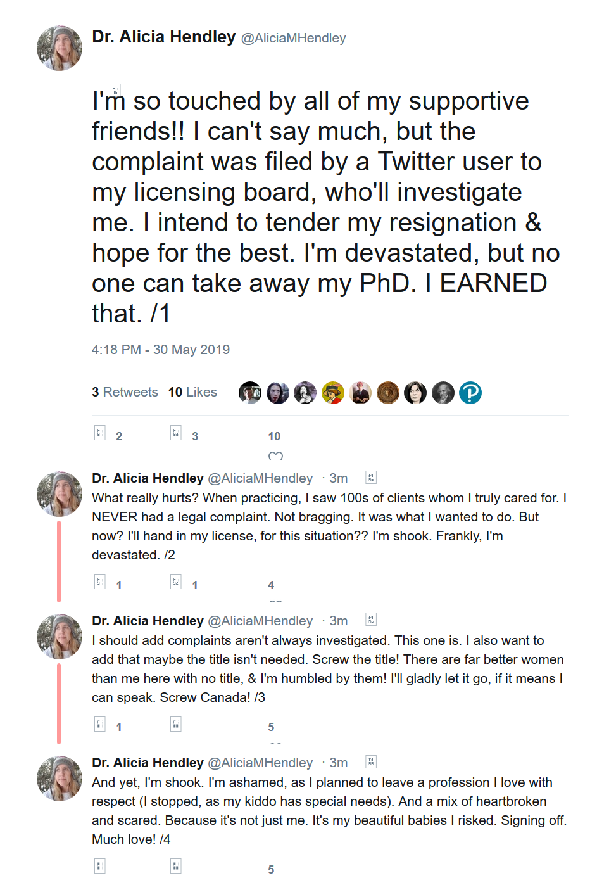
Task: Click the retweet icon on the /3 tweet
Action: click(x=176, y=724)
